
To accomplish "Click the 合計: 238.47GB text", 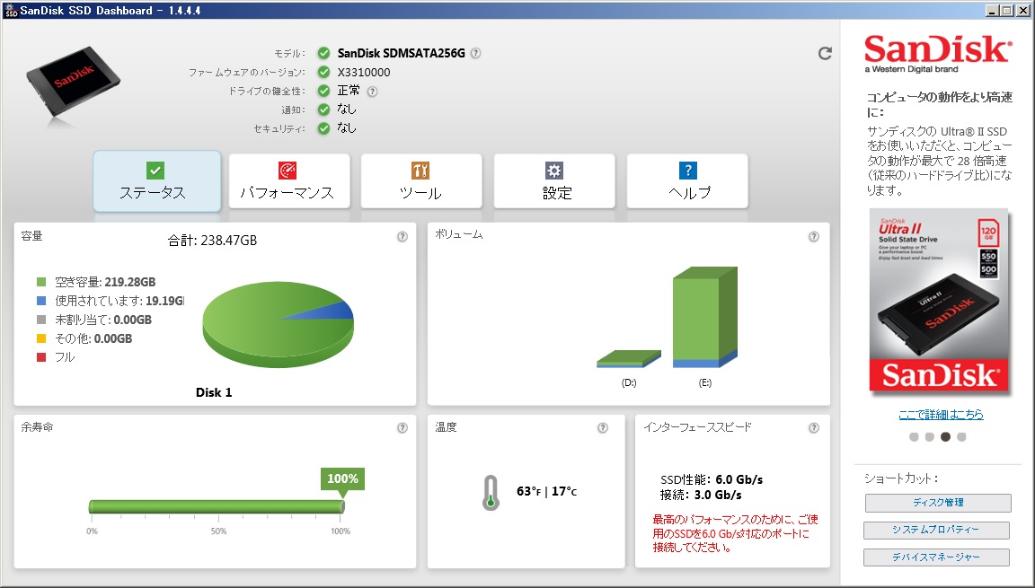I will (212, 241).
